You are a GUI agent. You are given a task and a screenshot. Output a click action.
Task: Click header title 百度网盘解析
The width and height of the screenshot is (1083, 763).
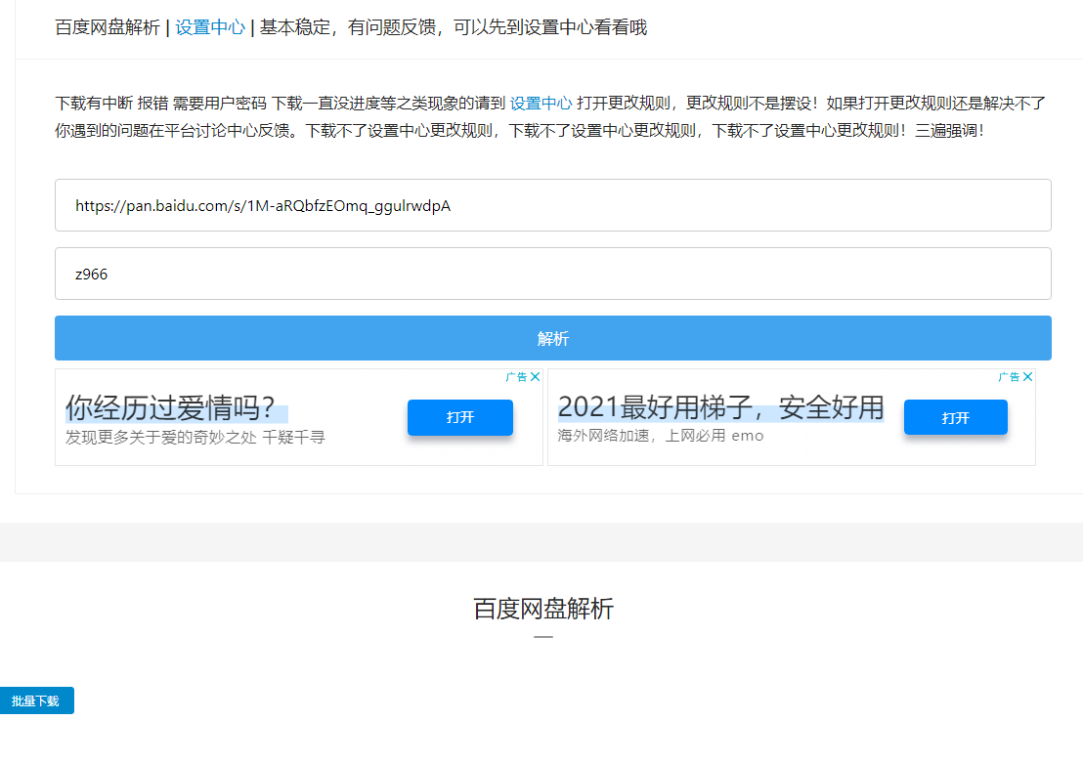108,27
